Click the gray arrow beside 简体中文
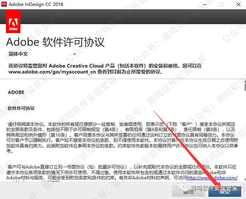The image size is (246, 199). point(74,54)
